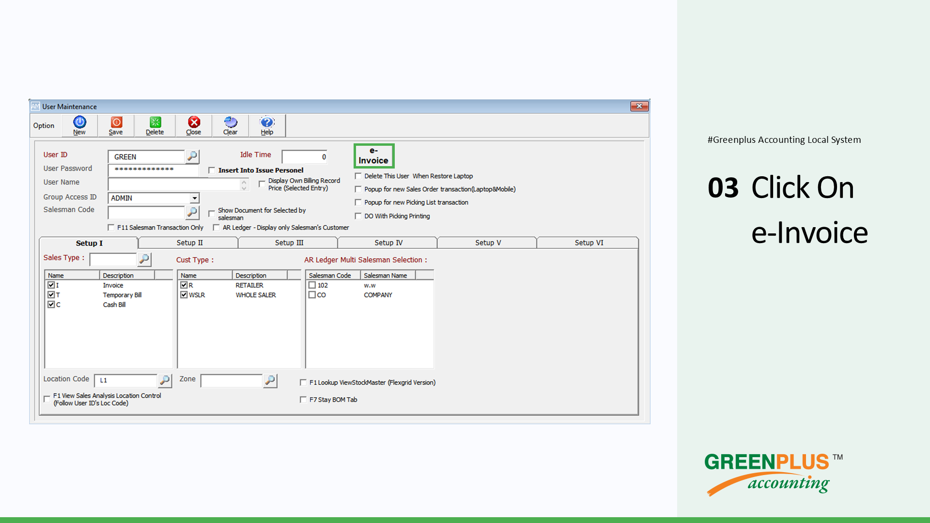The width and height of the screenshot is (930, 523).
Task: Expand the Group Access ID dropdown
Action: click(x=194, y=198)
